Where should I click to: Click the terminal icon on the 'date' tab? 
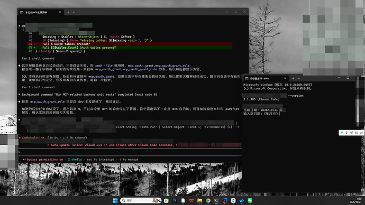pos(247,78)
